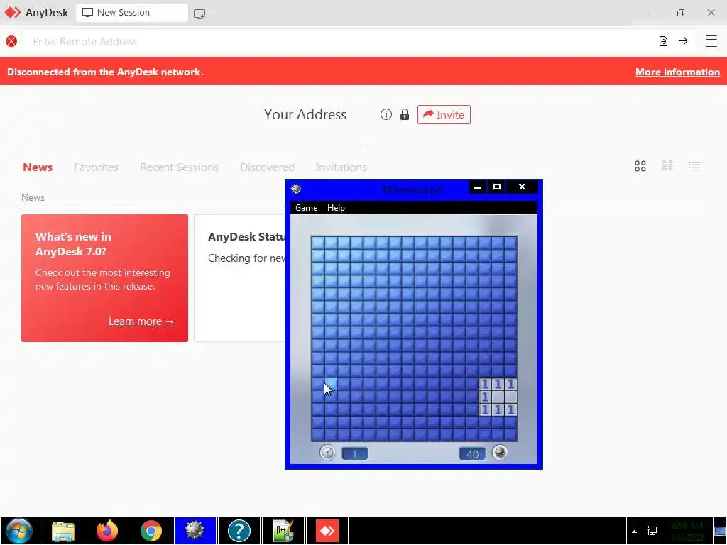This screenshot has height=545, width=727.
Task: Click the Invite button
Action: tap(444, 114)
